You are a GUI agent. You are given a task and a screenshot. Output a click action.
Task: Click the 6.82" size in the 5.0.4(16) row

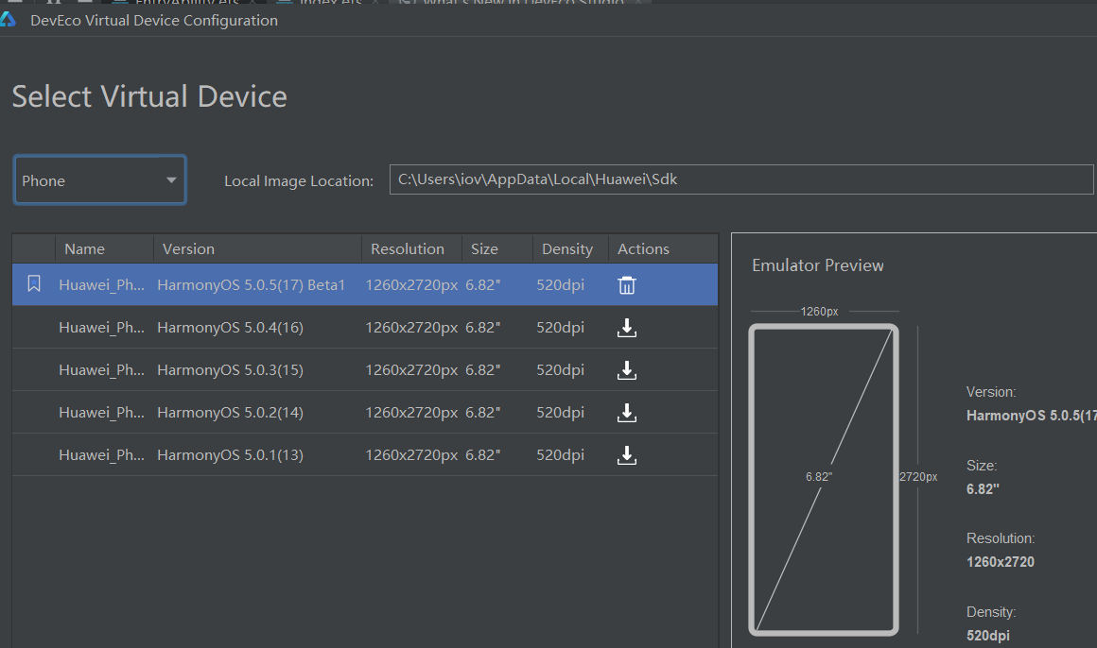pyautogui.click(x=482, y=328)
